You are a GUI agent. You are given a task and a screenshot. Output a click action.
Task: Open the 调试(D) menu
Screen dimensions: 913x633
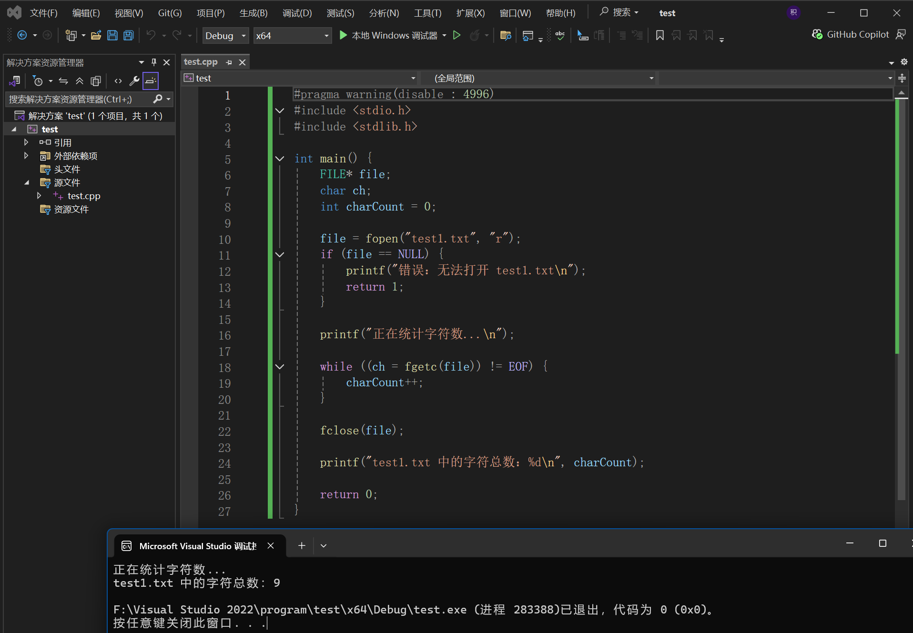tap(297, 13)
